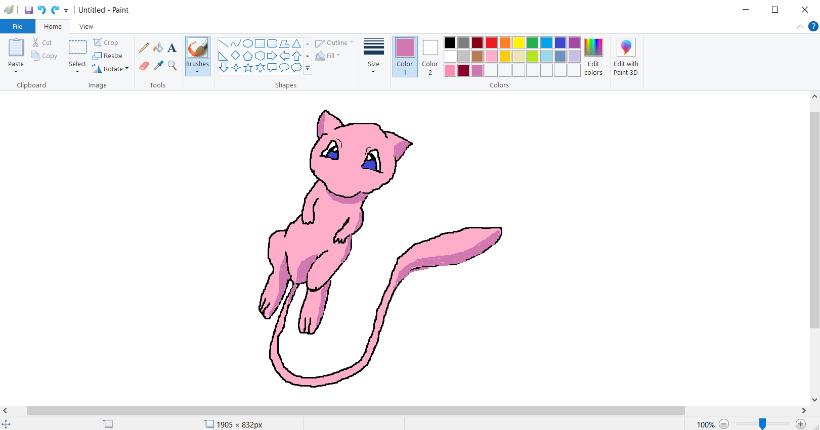Image resolution: width=820 pixels, height=430 pixels.
Task: Open the shape Fill dropdown
Action: coord(328,56)
